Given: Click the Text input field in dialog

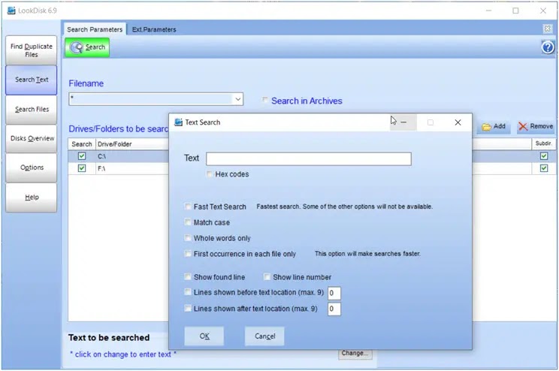Looking at the screenshot, I should coord(308,159).
